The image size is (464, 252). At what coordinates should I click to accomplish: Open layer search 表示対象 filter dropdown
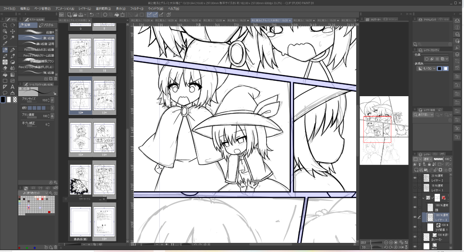click(424, 114)
